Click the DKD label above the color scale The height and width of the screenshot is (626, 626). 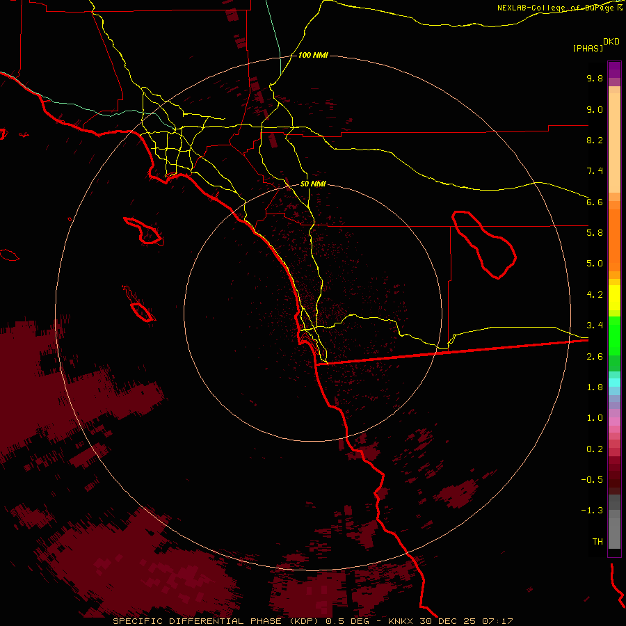point(611,42)
